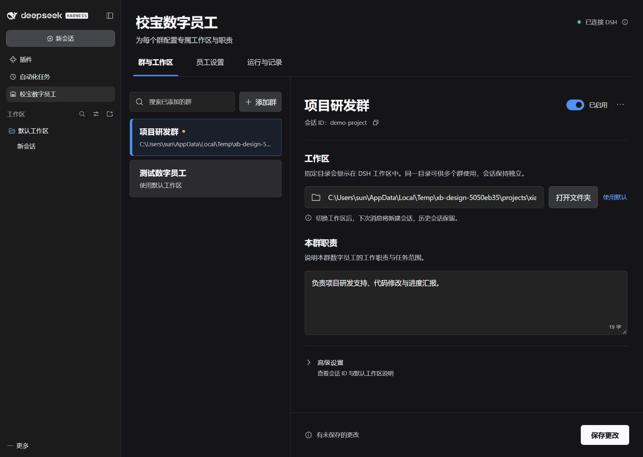This screenshot has height=457, width=643.
Task: Open the 插件 plugins page
Action: coord(61,60)
